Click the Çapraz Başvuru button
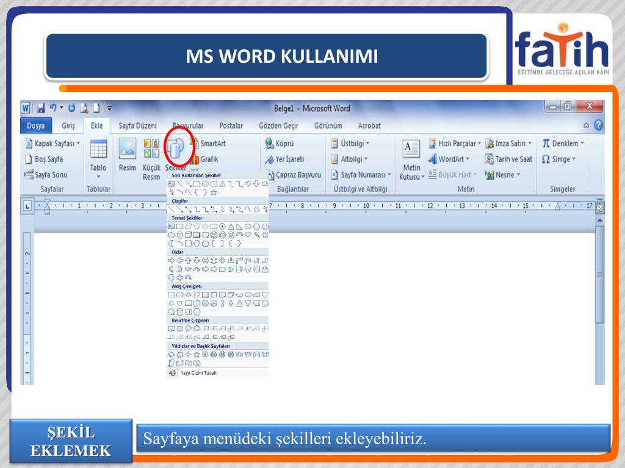The image size is (625, 468). pyautogui.click(x=294, y=175)
